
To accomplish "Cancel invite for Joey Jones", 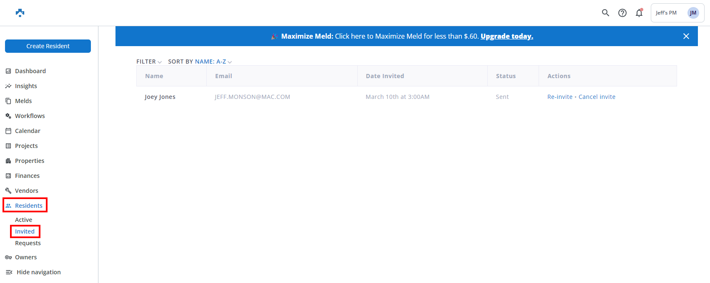I will (x=597, y=97).
